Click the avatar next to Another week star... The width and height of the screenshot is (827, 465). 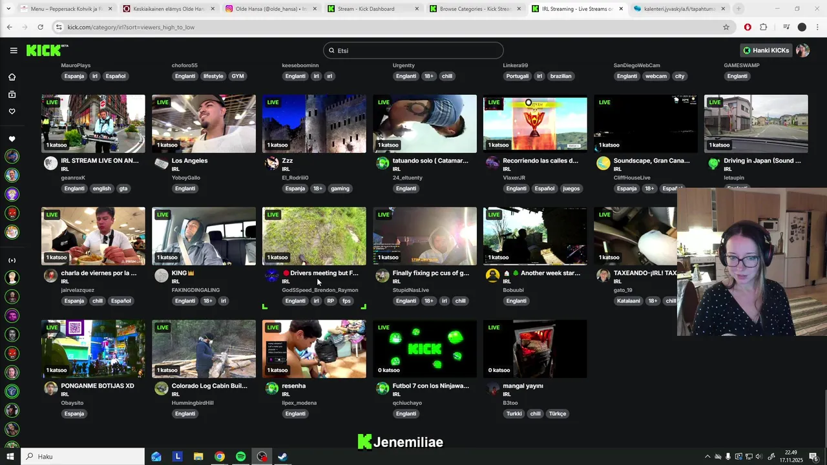point(492,276)
